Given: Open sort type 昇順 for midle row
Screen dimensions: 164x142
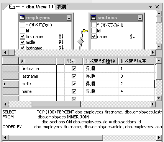Looking at the screenshot, I should (101, 84).
